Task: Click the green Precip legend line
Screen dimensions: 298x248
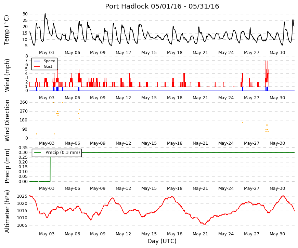Action: [38, 153]
